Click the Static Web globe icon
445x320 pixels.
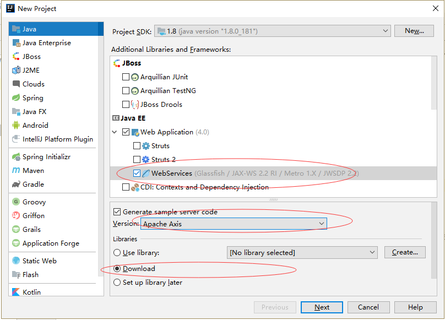click(x=16, y=261)
